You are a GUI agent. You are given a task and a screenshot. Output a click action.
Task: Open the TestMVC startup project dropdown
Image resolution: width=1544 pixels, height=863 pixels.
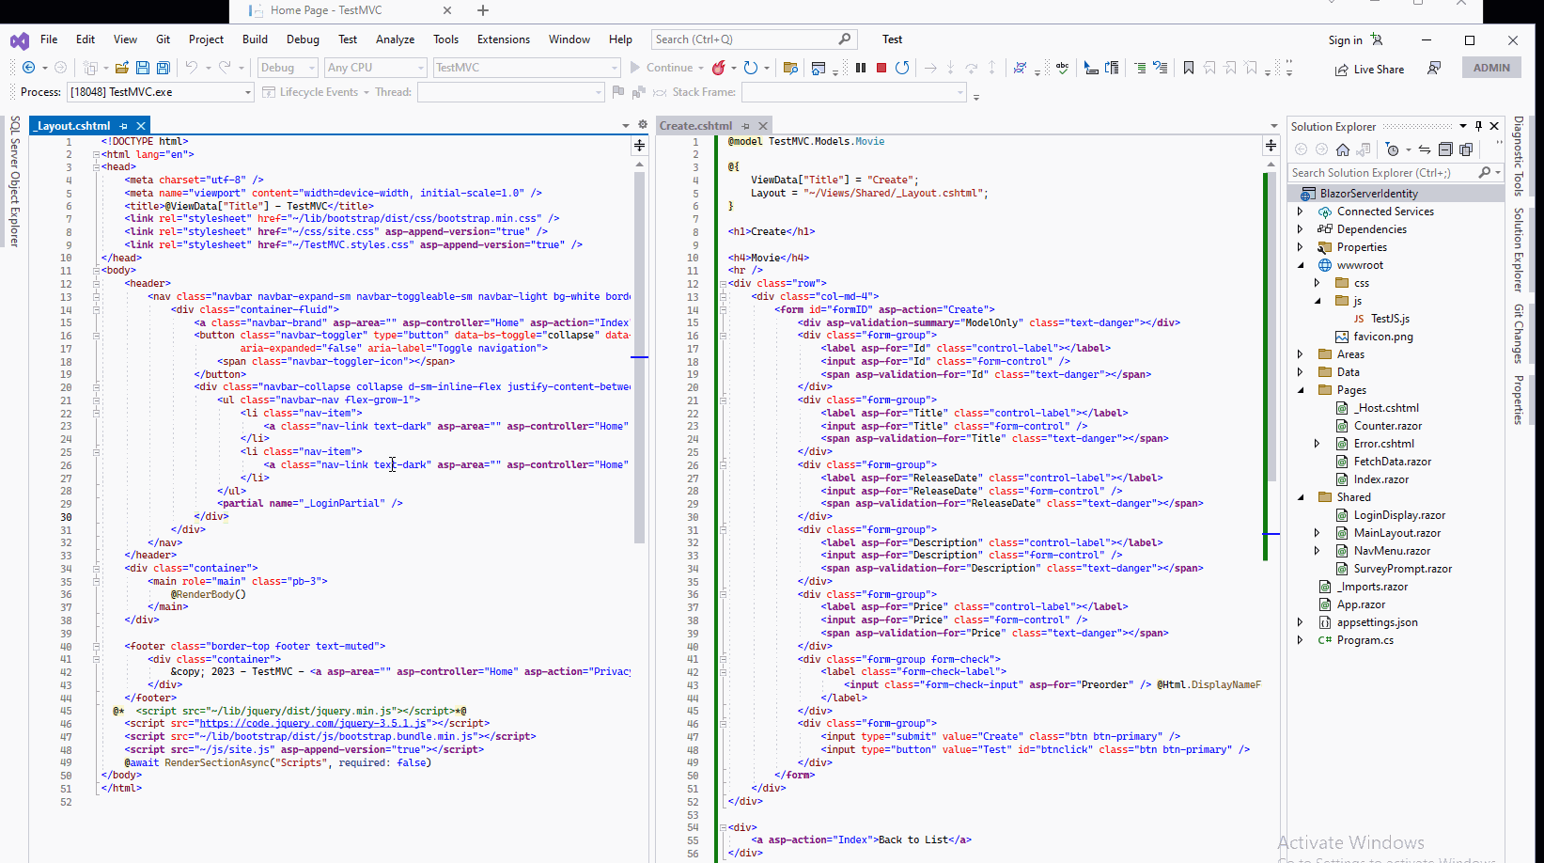[x=526, y=68]
